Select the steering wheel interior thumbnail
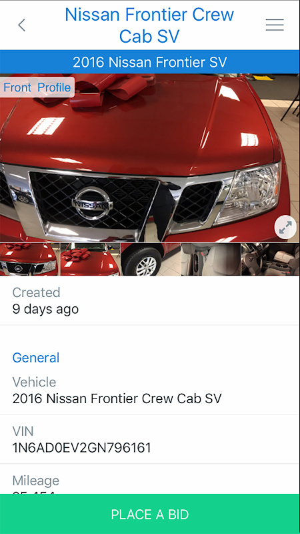300x534 pixels. point(271,259)
